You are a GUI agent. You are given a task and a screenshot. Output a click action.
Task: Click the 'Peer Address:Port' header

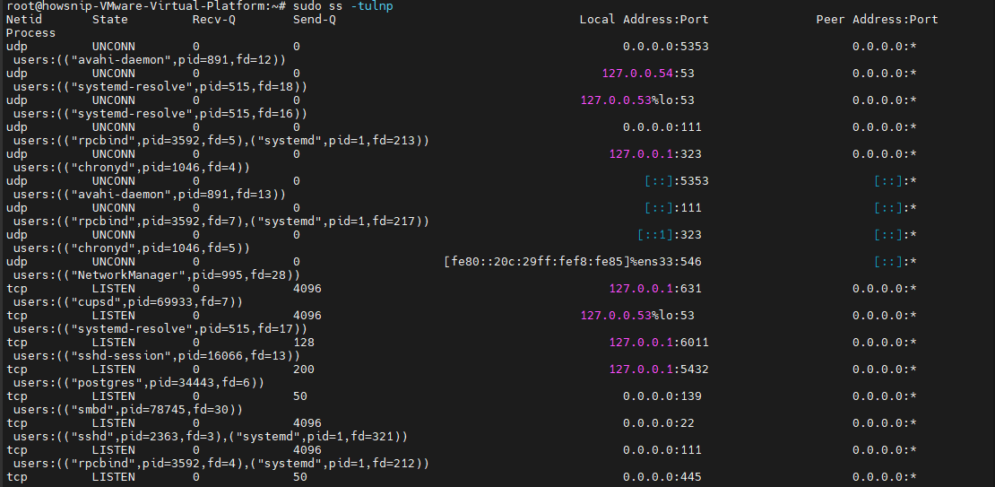click(x=877, y=20)
